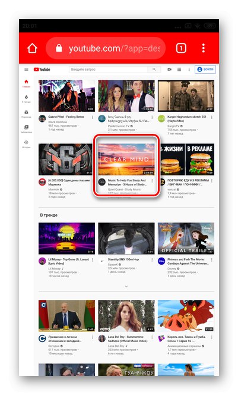Open YouTube settings three-dot menu

189,69
